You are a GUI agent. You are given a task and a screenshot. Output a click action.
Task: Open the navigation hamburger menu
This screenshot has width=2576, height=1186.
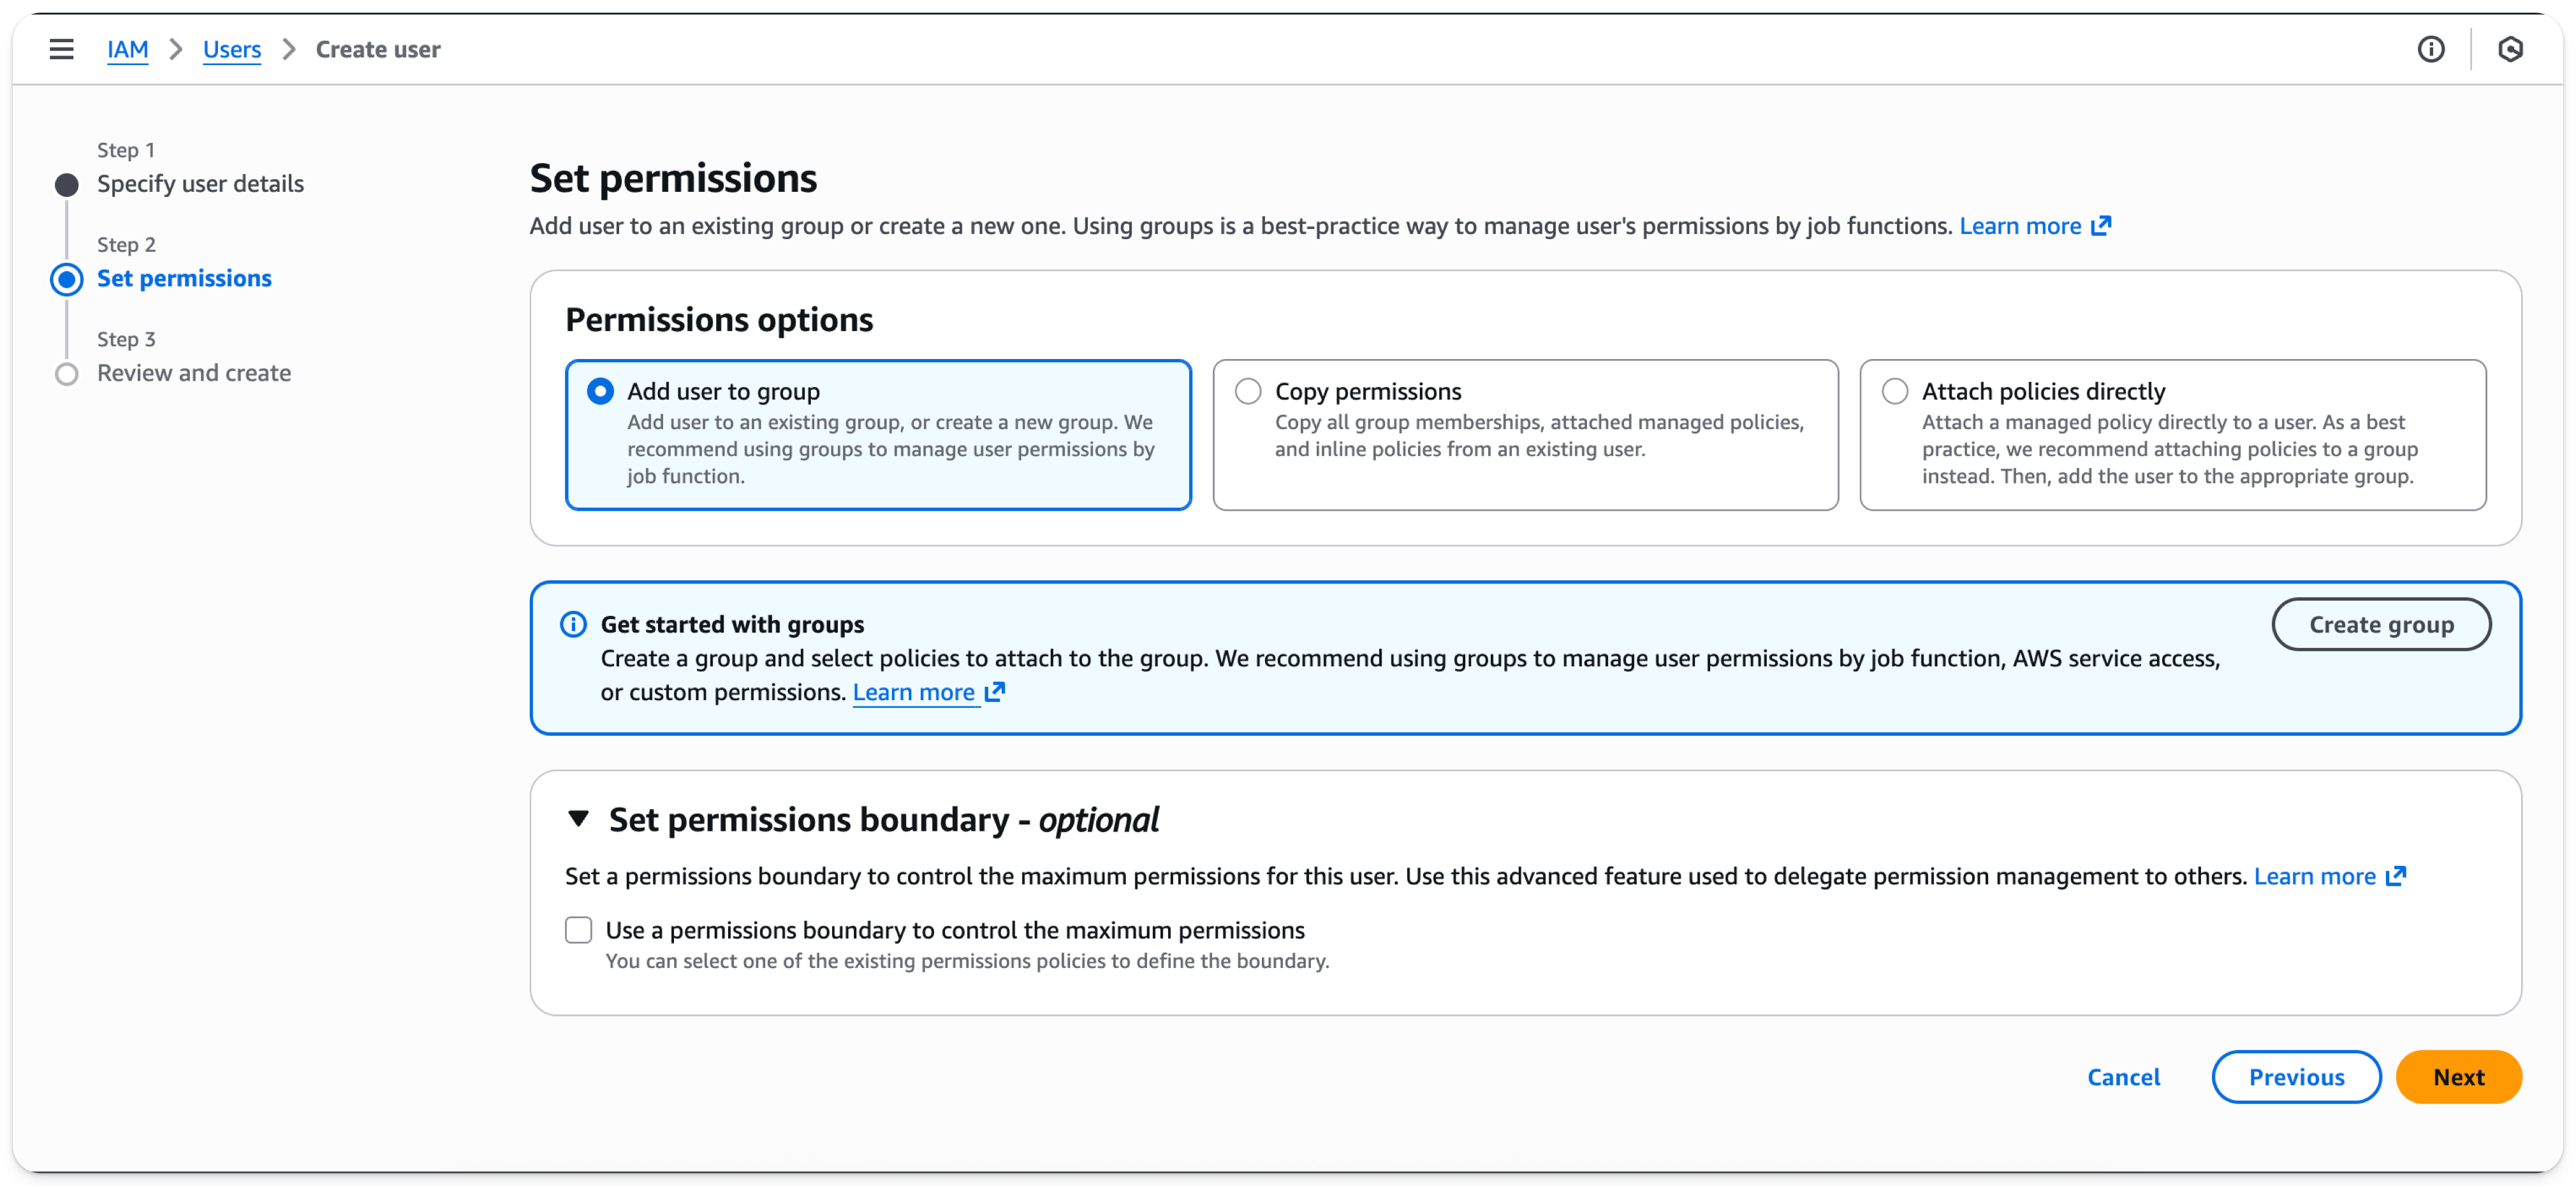click(x=61, y=49)
